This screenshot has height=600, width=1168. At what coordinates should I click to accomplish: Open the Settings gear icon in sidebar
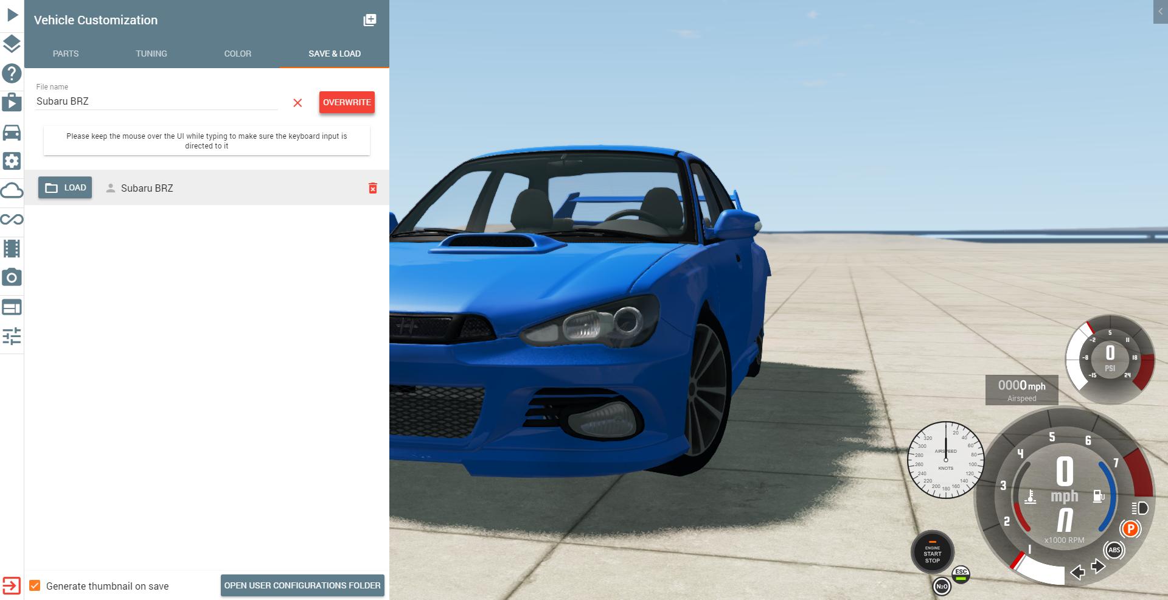(x=11, y=161)
